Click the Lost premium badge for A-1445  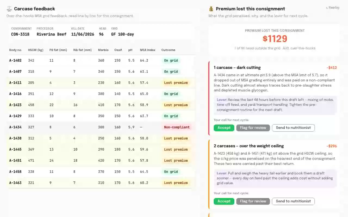[x=176, y=149]
